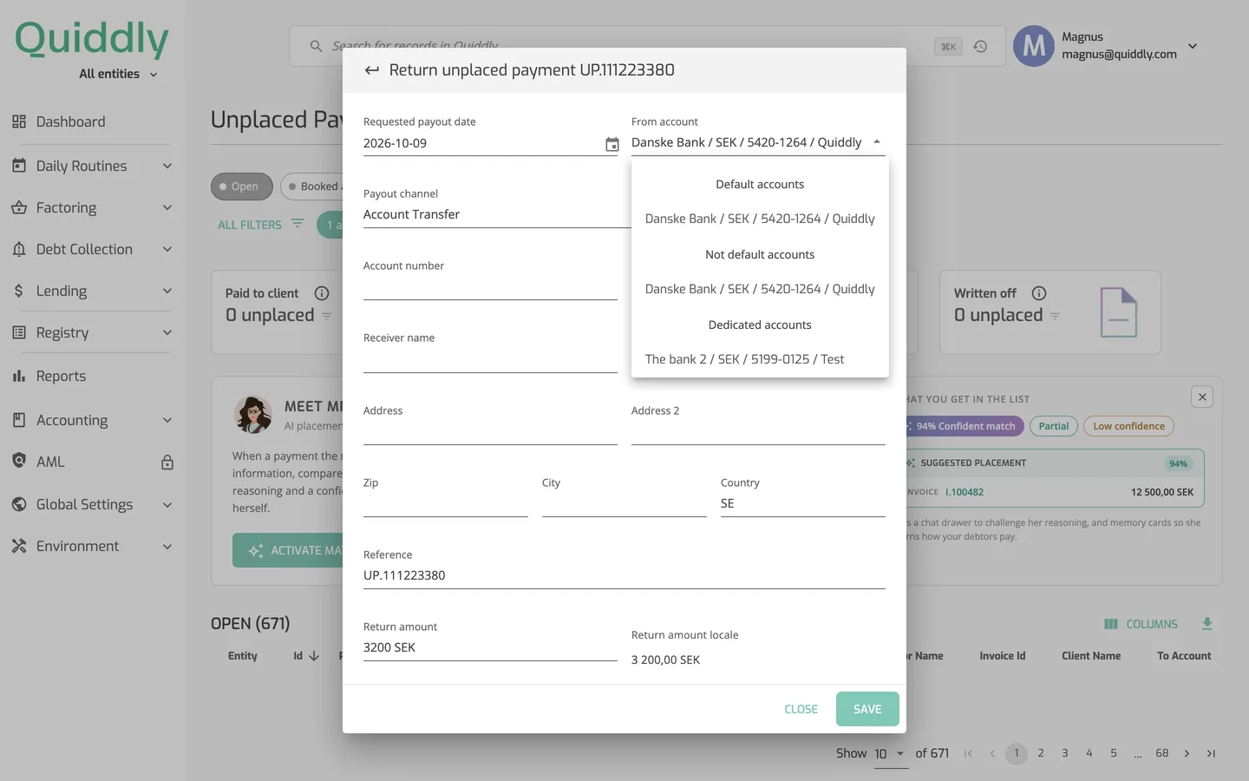
Task: Toggle the Open status filter chip
Action: [241, 187]
